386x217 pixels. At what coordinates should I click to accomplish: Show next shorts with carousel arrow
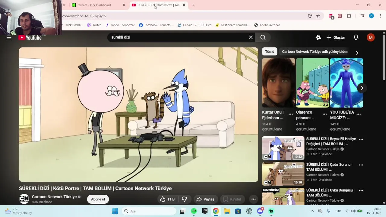point(362,88)
